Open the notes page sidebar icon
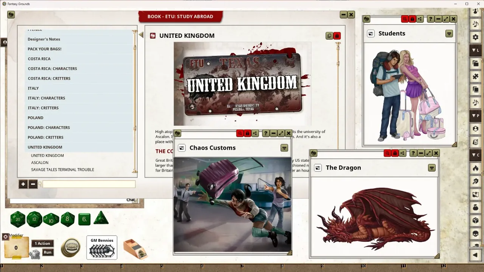Screen dimensions: 484x272 475,142
